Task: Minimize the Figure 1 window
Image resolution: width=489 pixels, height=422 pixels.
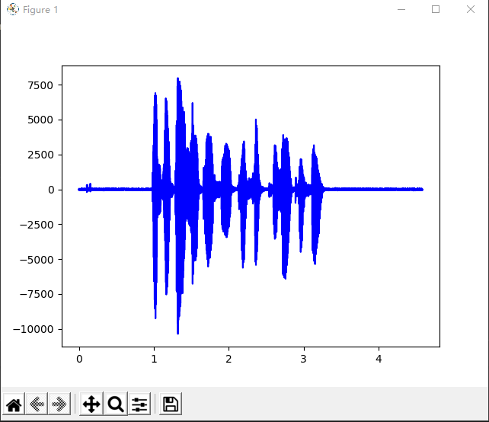Action: [x=401, y=10]
